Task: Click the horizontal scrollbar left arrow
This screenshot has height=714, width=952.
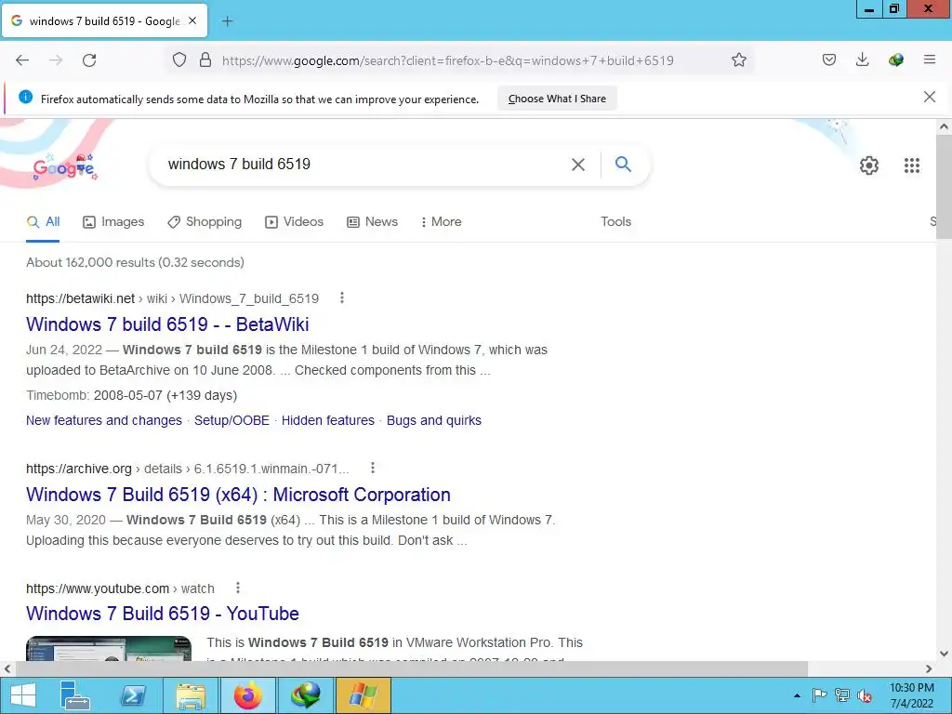Action: pyautogui.click(x=7, y=668)
